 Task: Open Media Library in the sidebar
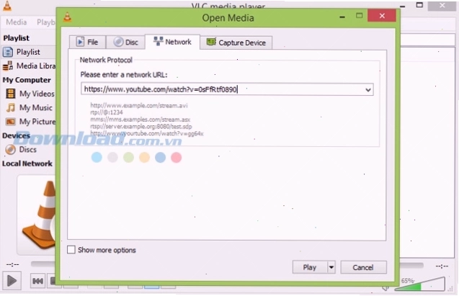[28, 66]
